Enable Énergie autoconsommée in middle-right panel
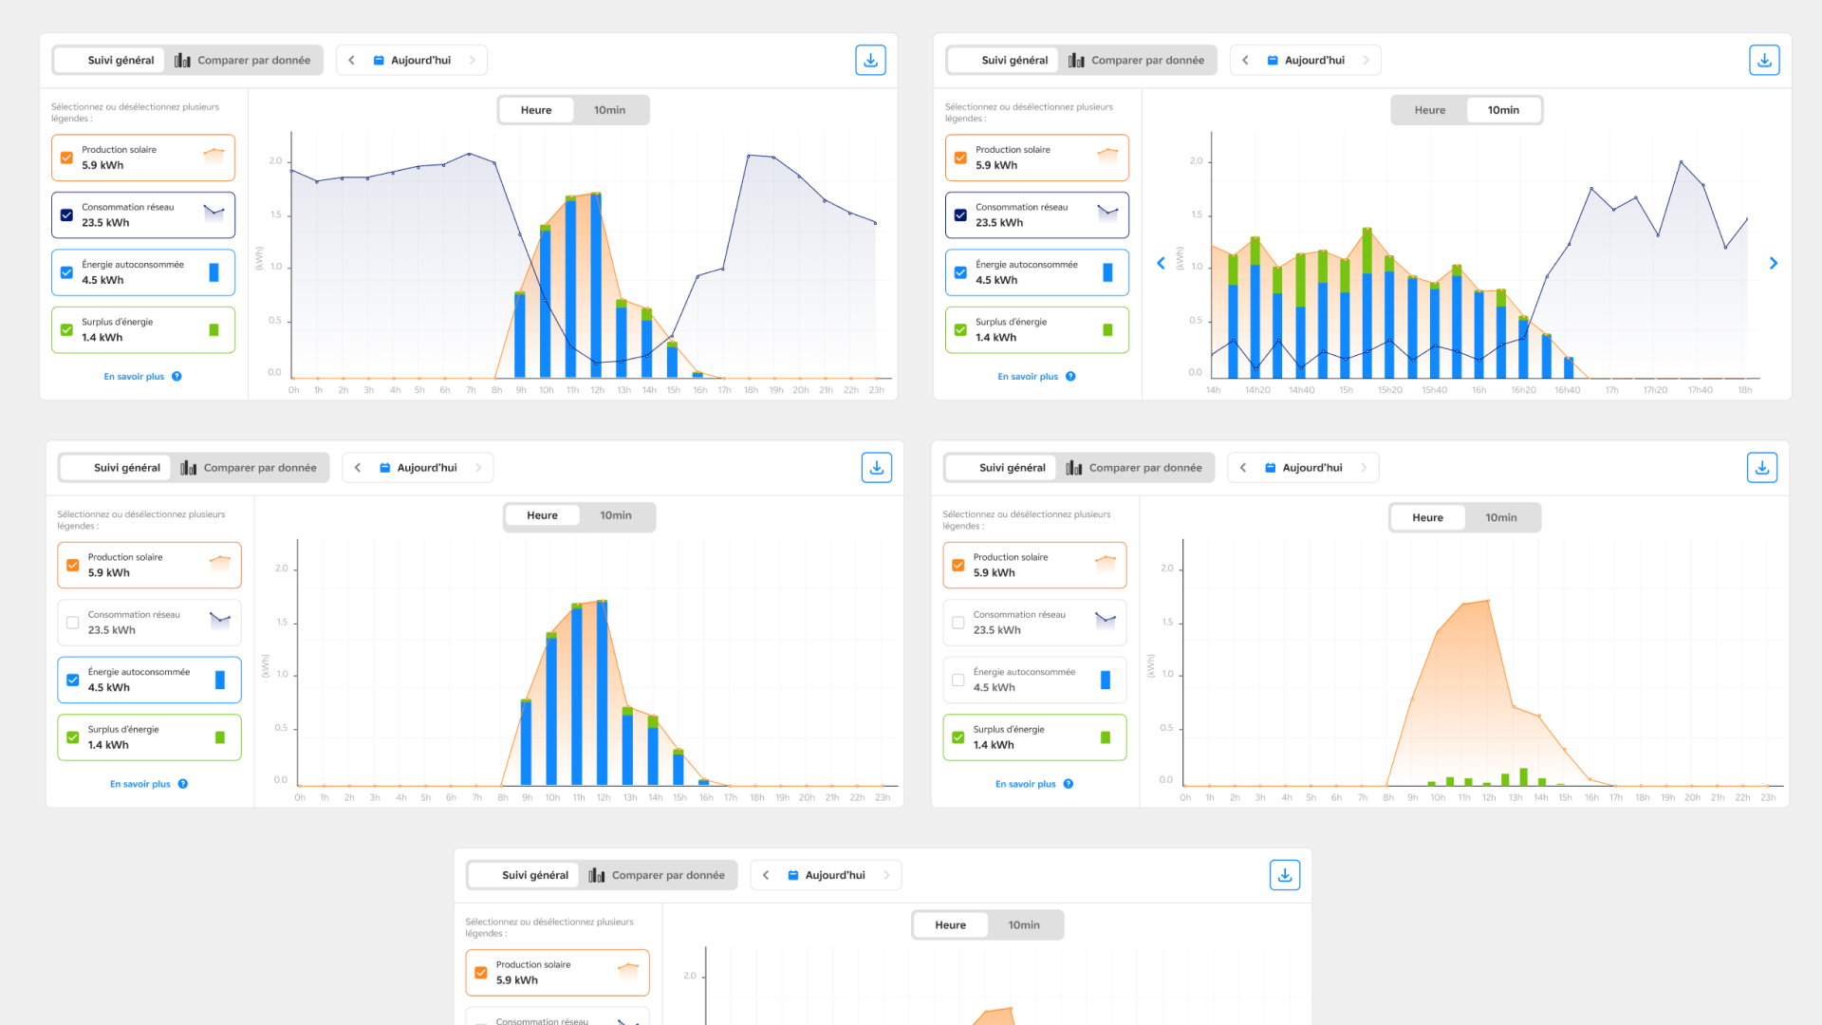1822x1025 pixels. pyautogui.click(x=958, y=680)
